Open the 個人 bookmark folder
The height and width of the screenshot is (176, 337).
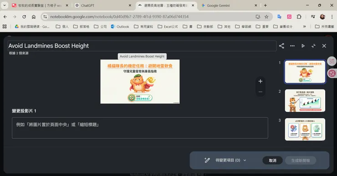(62, 26)
